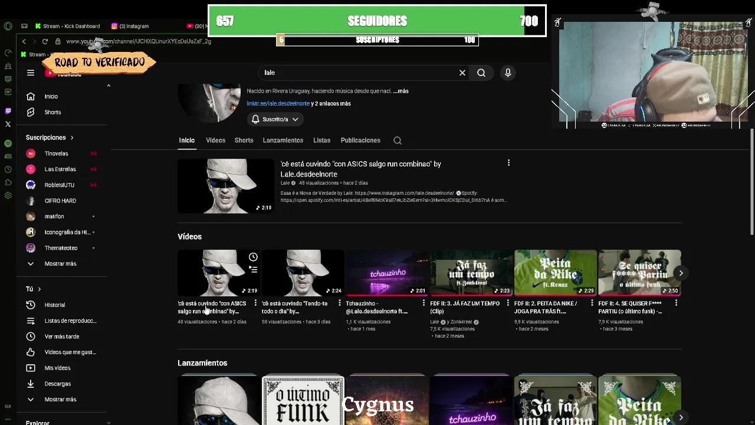The height and width of the screenshot is (425, 755).
Task: Open the Suscrito/a bell dropdown
Action: tap(275, 119)
